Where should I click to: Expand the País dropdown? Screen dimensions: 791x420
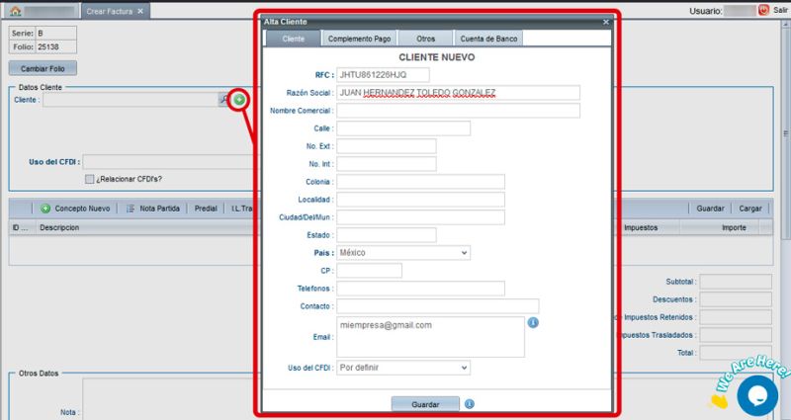coord(465,253)
